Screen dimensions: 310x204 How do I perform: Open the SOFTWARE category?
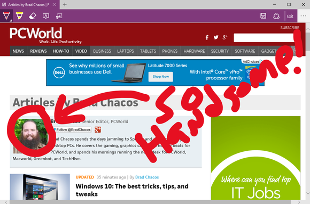(245, 51)
